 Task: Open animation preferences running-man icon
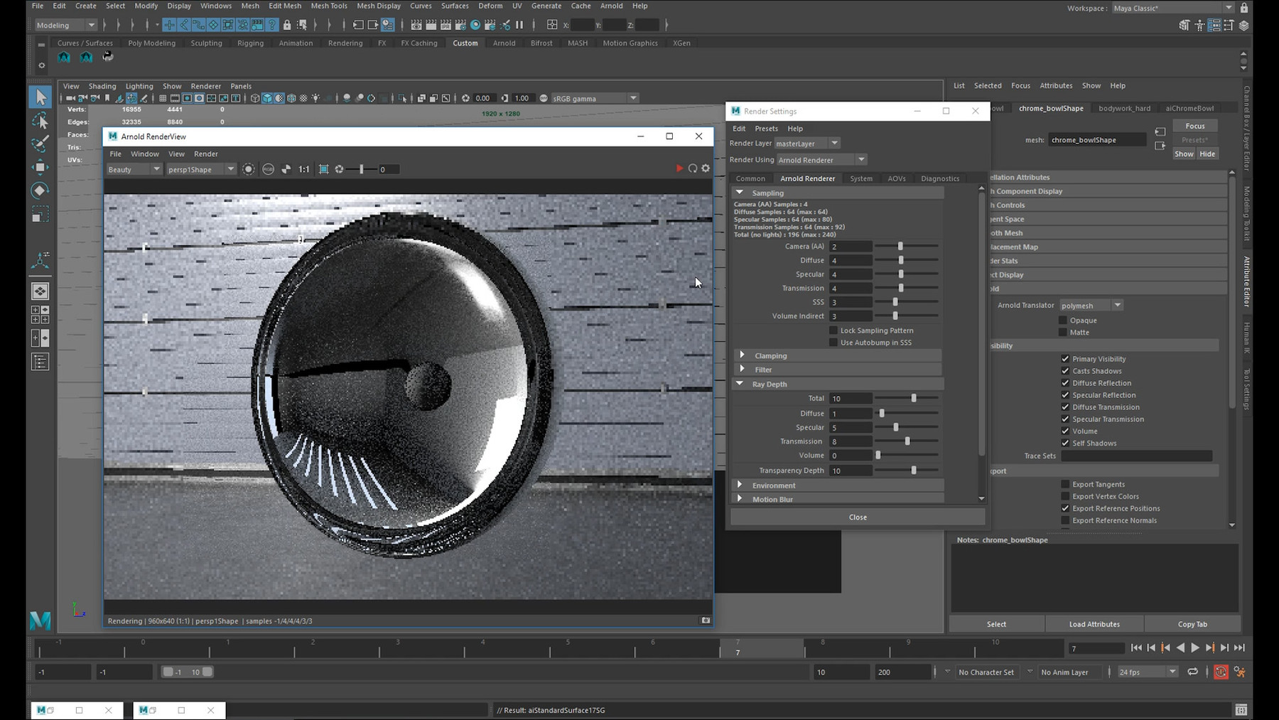click(1240, 672)
